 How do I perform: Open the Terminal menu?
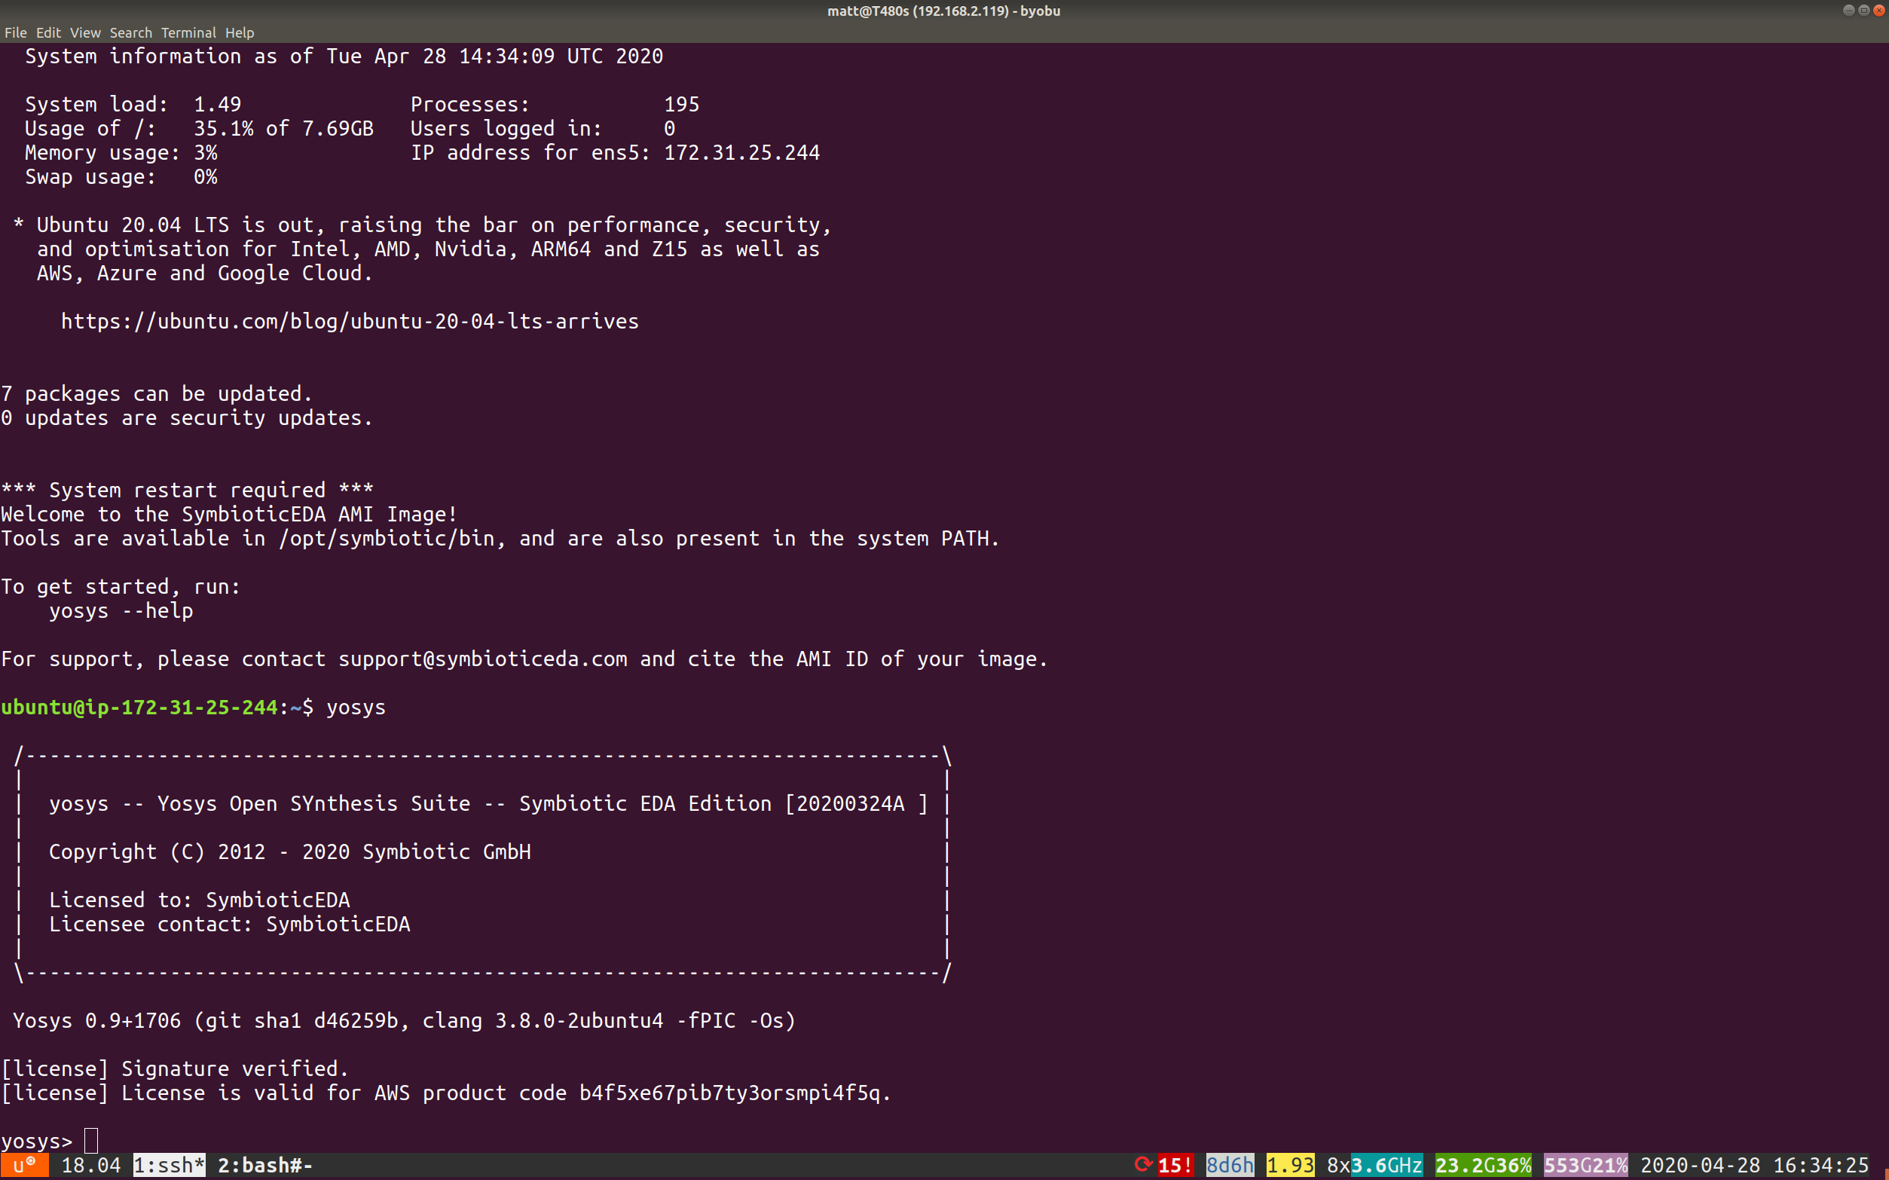coord(188,33)
